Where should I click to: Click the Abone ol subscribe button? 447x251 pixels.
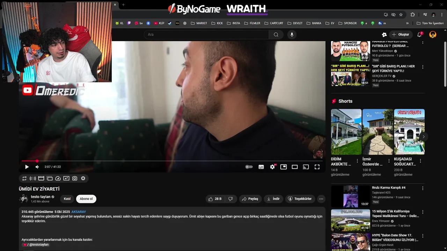click(x=86, y=199)
